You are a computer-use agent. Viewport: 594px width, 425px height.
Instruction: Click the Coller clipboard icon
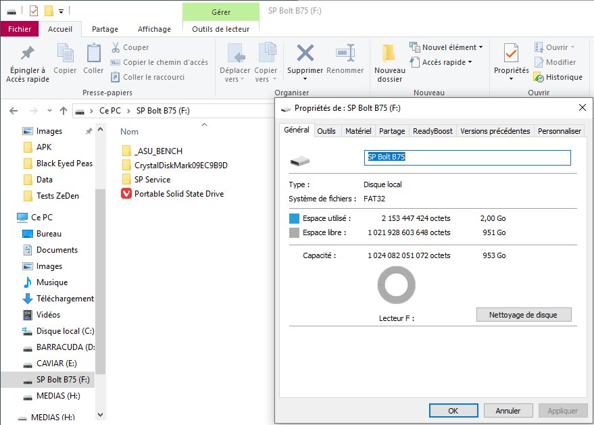93,53
